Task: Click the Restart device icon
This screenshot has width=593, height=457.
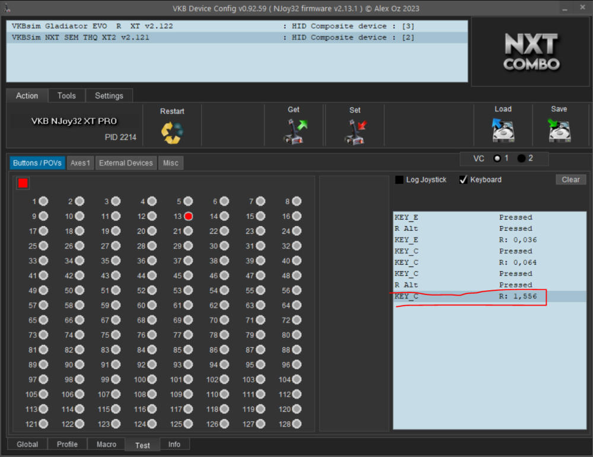Action: [x=172, y=132]
